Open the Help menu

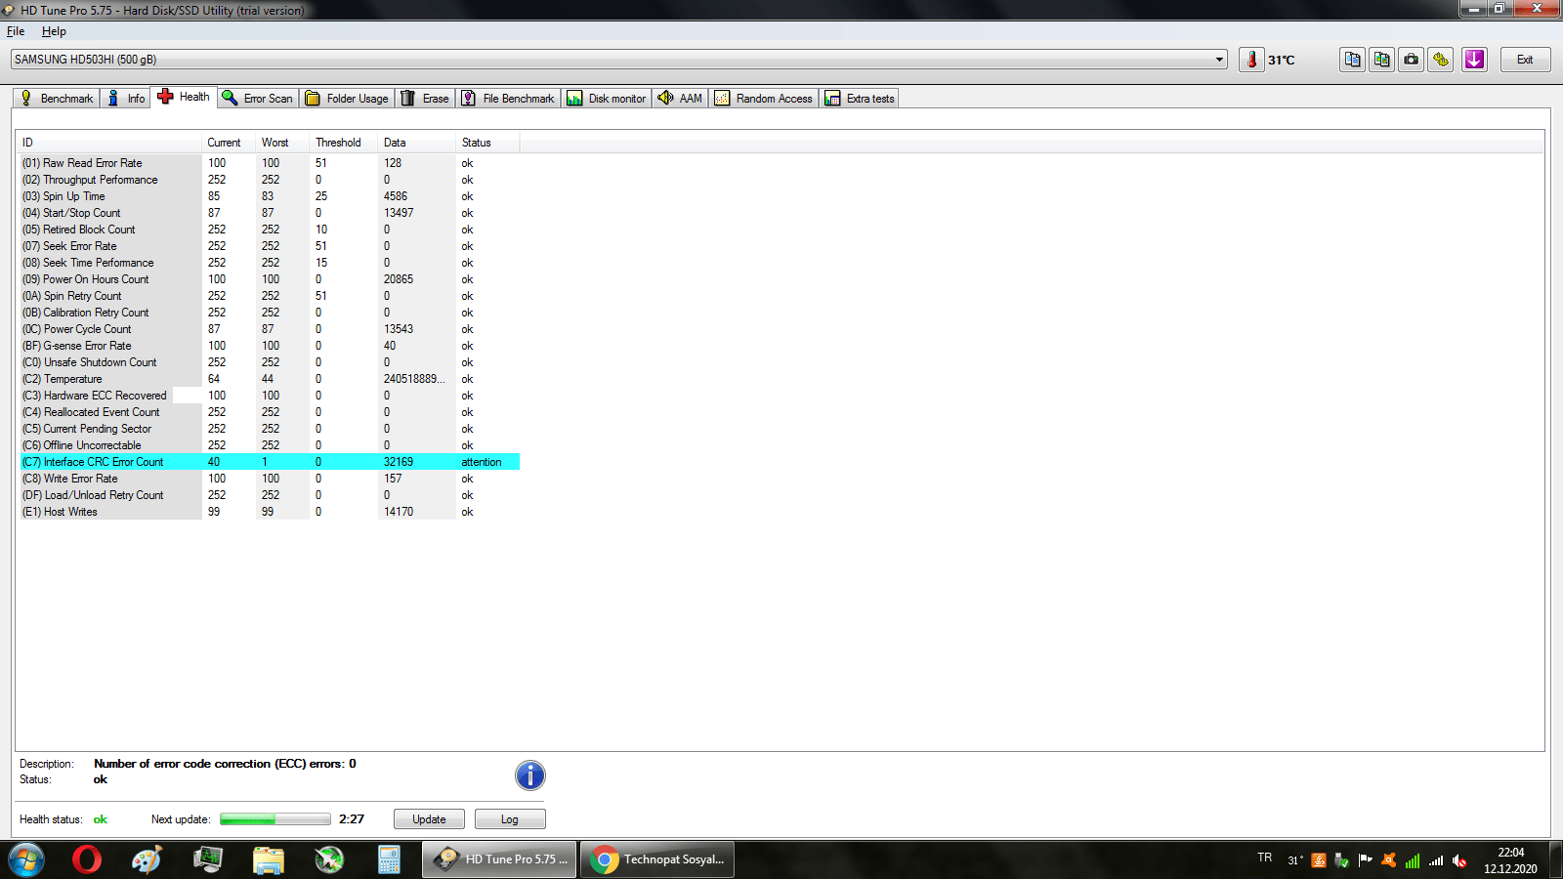[54, 31]
